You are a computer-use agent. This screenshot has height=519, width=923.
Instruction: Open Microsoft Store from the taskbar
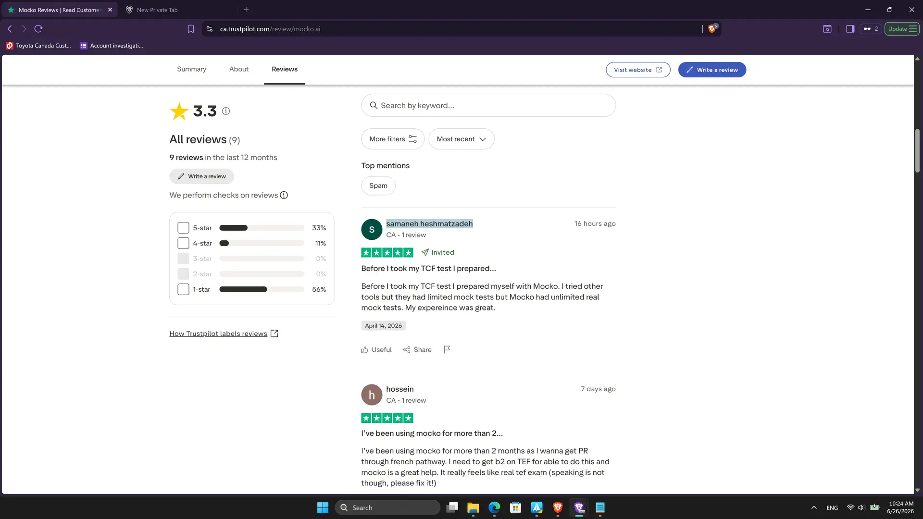(x=515, y=507)
